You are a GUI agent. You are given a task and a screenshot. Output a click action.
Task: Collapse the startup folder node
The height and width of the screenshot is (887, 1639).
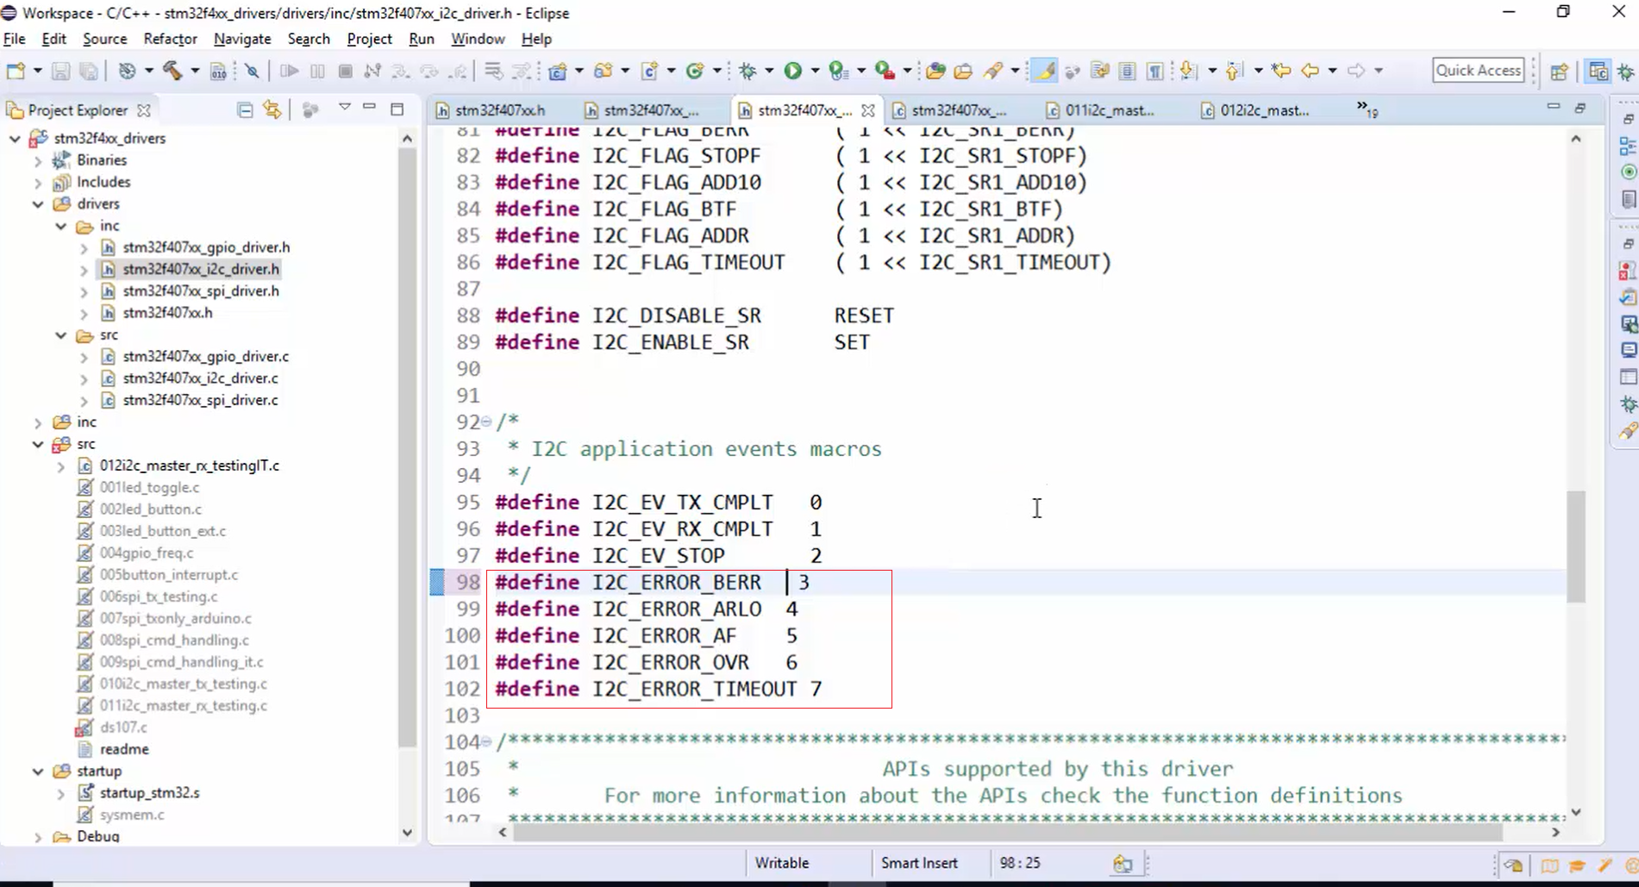pos(38,771)
